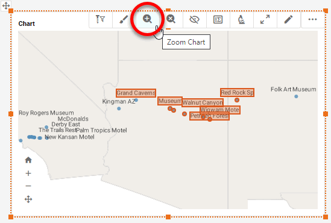Click the Grand Caverns label
The width and height of the screenshot is (331, 223).
(x=136, y=93)
